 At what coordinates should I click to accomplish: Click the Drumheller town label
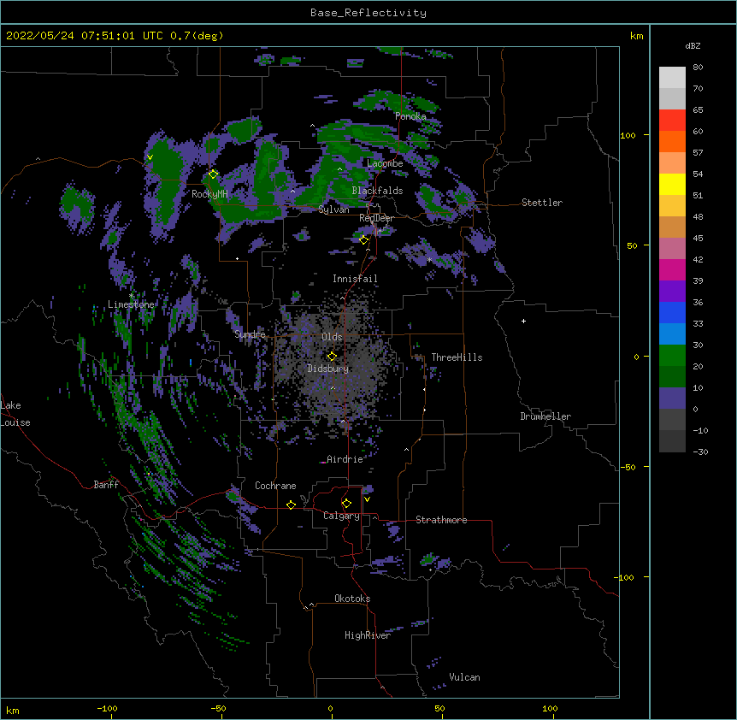545,416
